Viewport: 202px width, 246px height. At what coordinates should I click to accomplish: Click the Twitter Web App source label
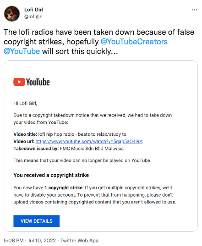79,241
